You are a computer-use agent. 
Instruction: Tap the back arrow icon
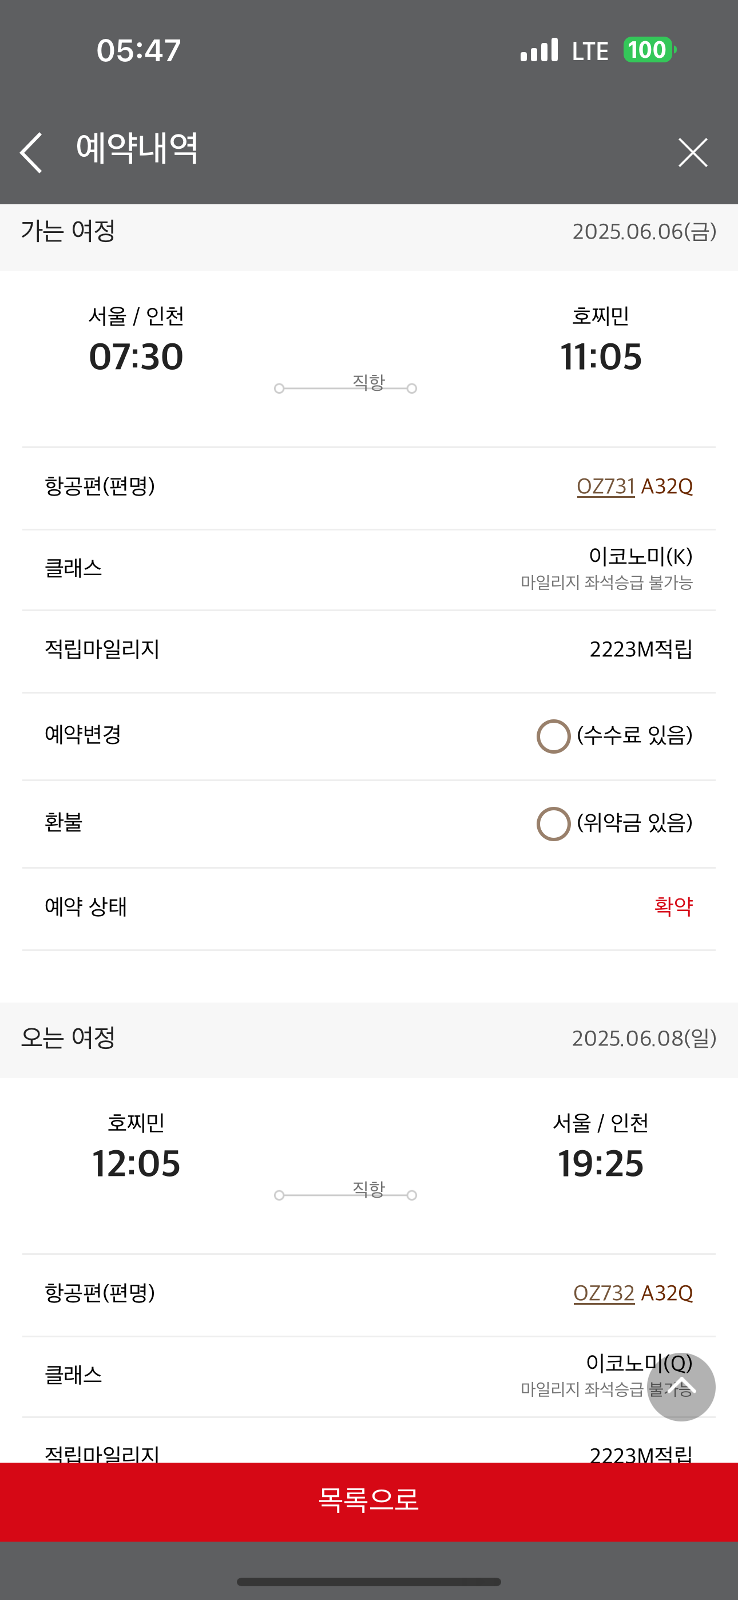click(x=31, y=152)
